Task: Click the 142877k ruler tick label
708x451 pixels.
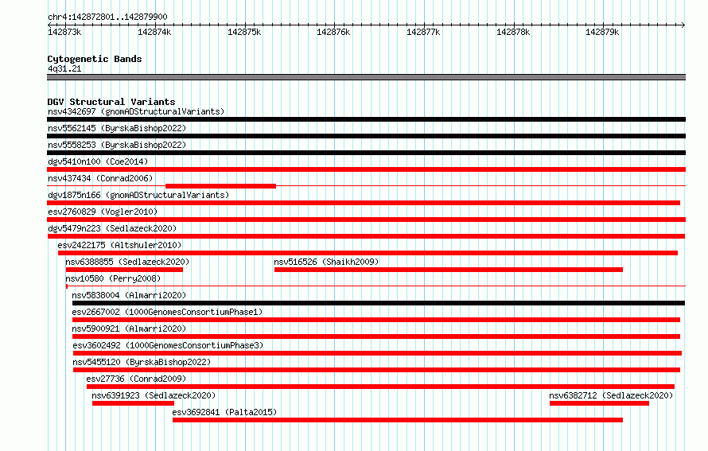Action: point(423,32)
